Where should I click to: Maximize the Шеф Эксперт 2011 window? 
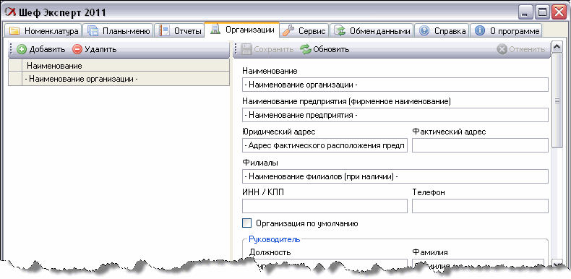pos(542,13)
